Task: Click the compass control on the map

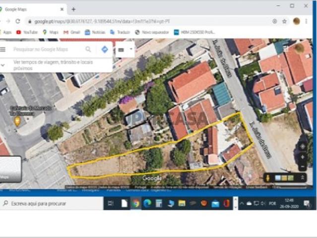Action: tap(303, 146)
